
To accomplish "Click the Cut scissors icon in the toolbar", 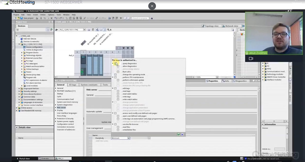I will click(x=41, y=18).
